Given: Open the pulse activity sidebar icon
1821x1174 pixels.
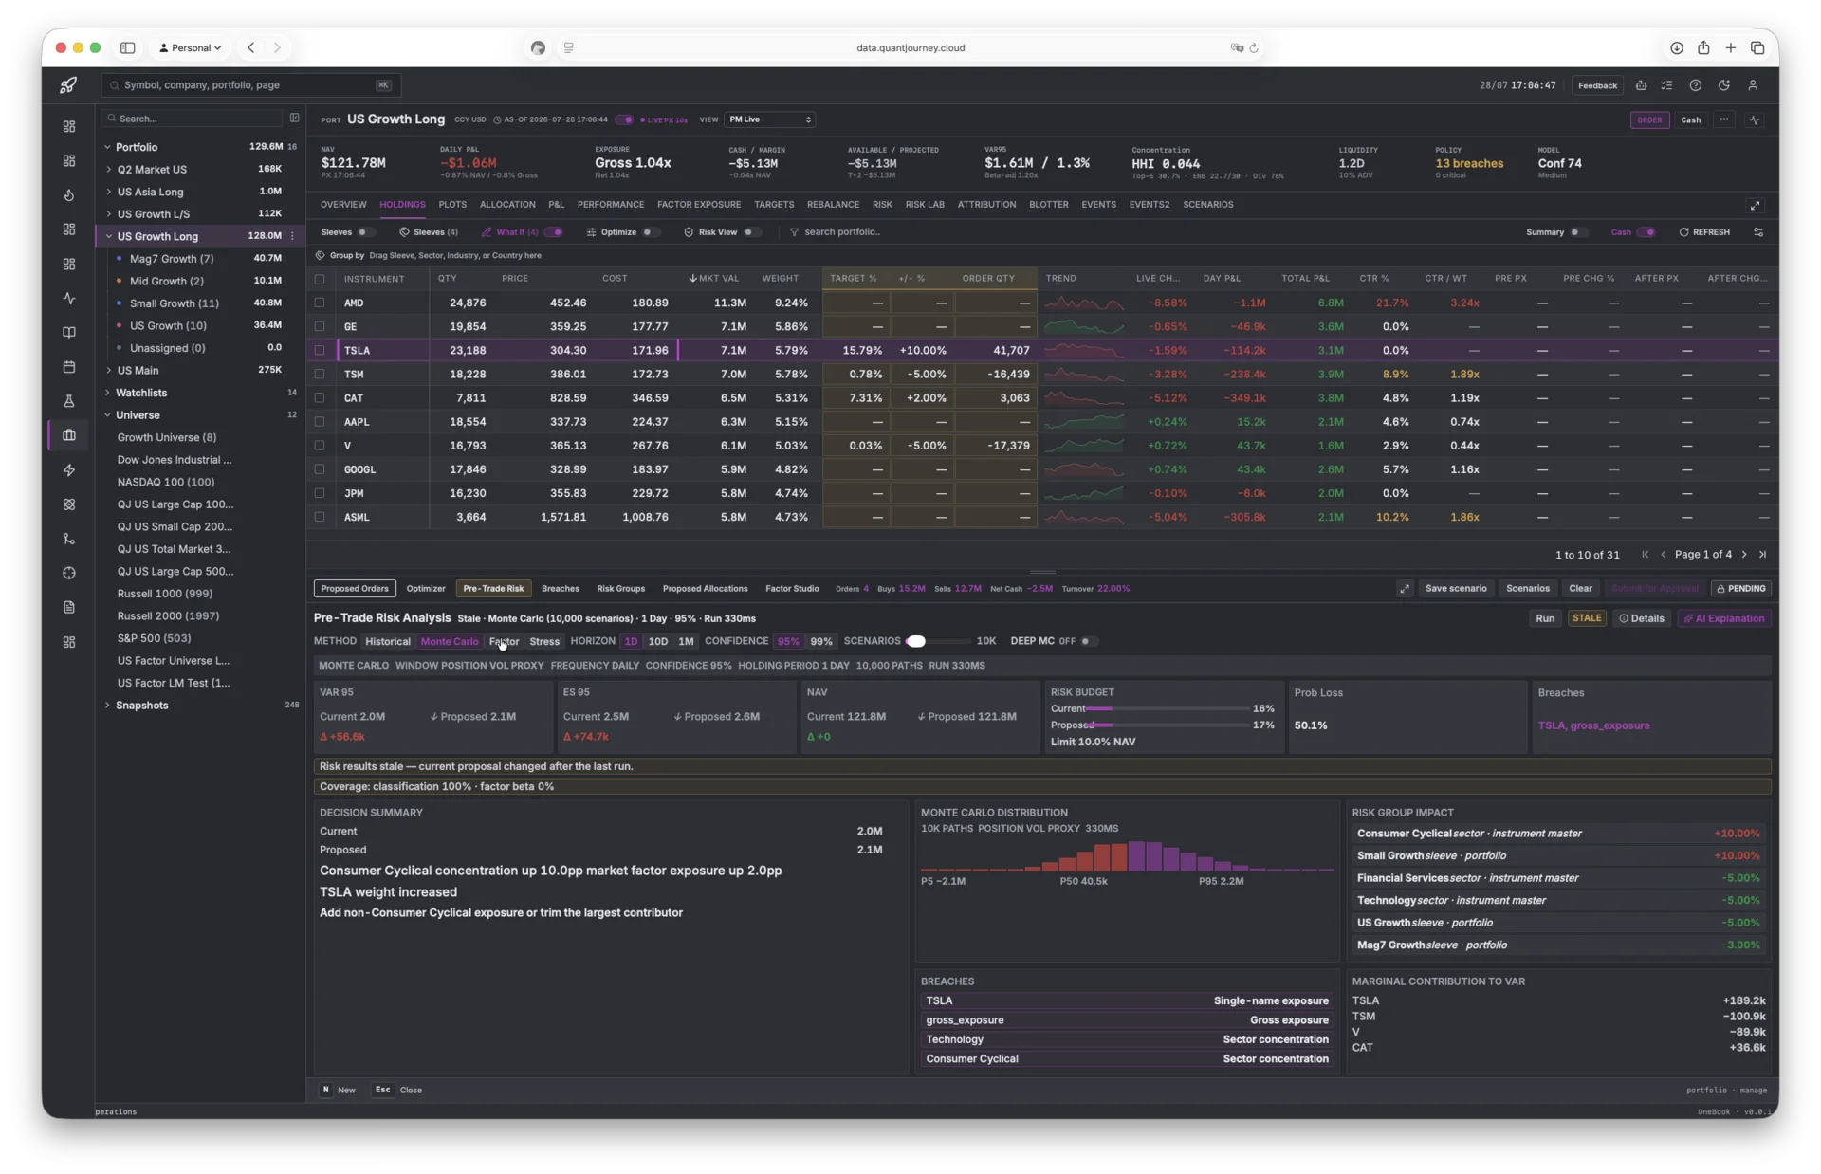Looking at the screenshot, I should point(69,298).
